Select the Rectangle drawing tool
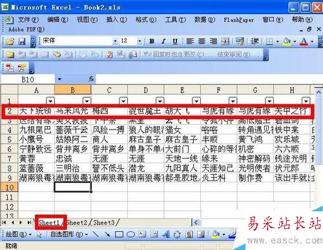Image resolution: width=323 pixels, height=250 pixels. pyautogui.click(x=119, y=235)
